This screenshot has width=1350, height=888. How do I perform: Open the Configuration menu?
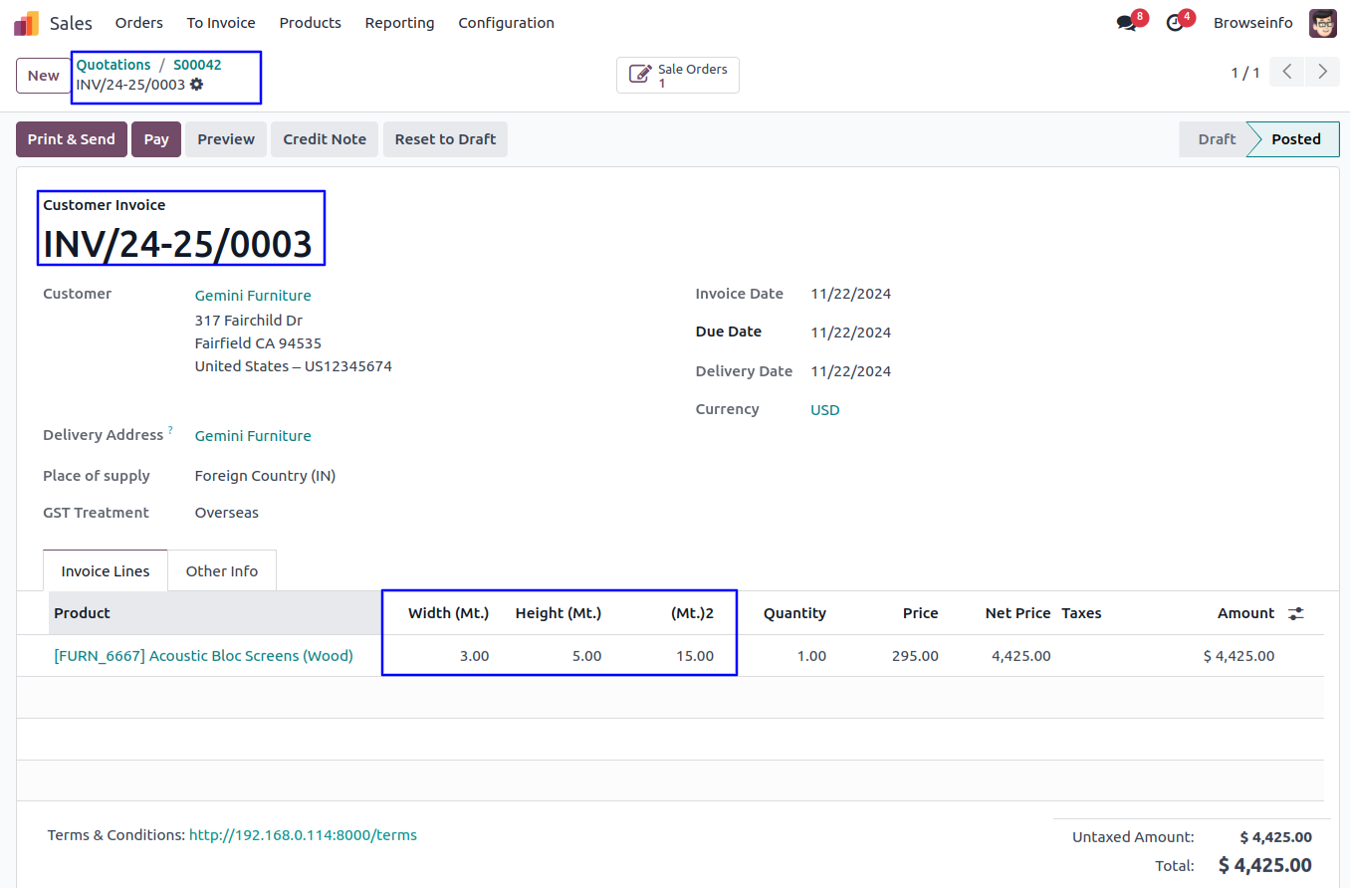pos(506,23)
